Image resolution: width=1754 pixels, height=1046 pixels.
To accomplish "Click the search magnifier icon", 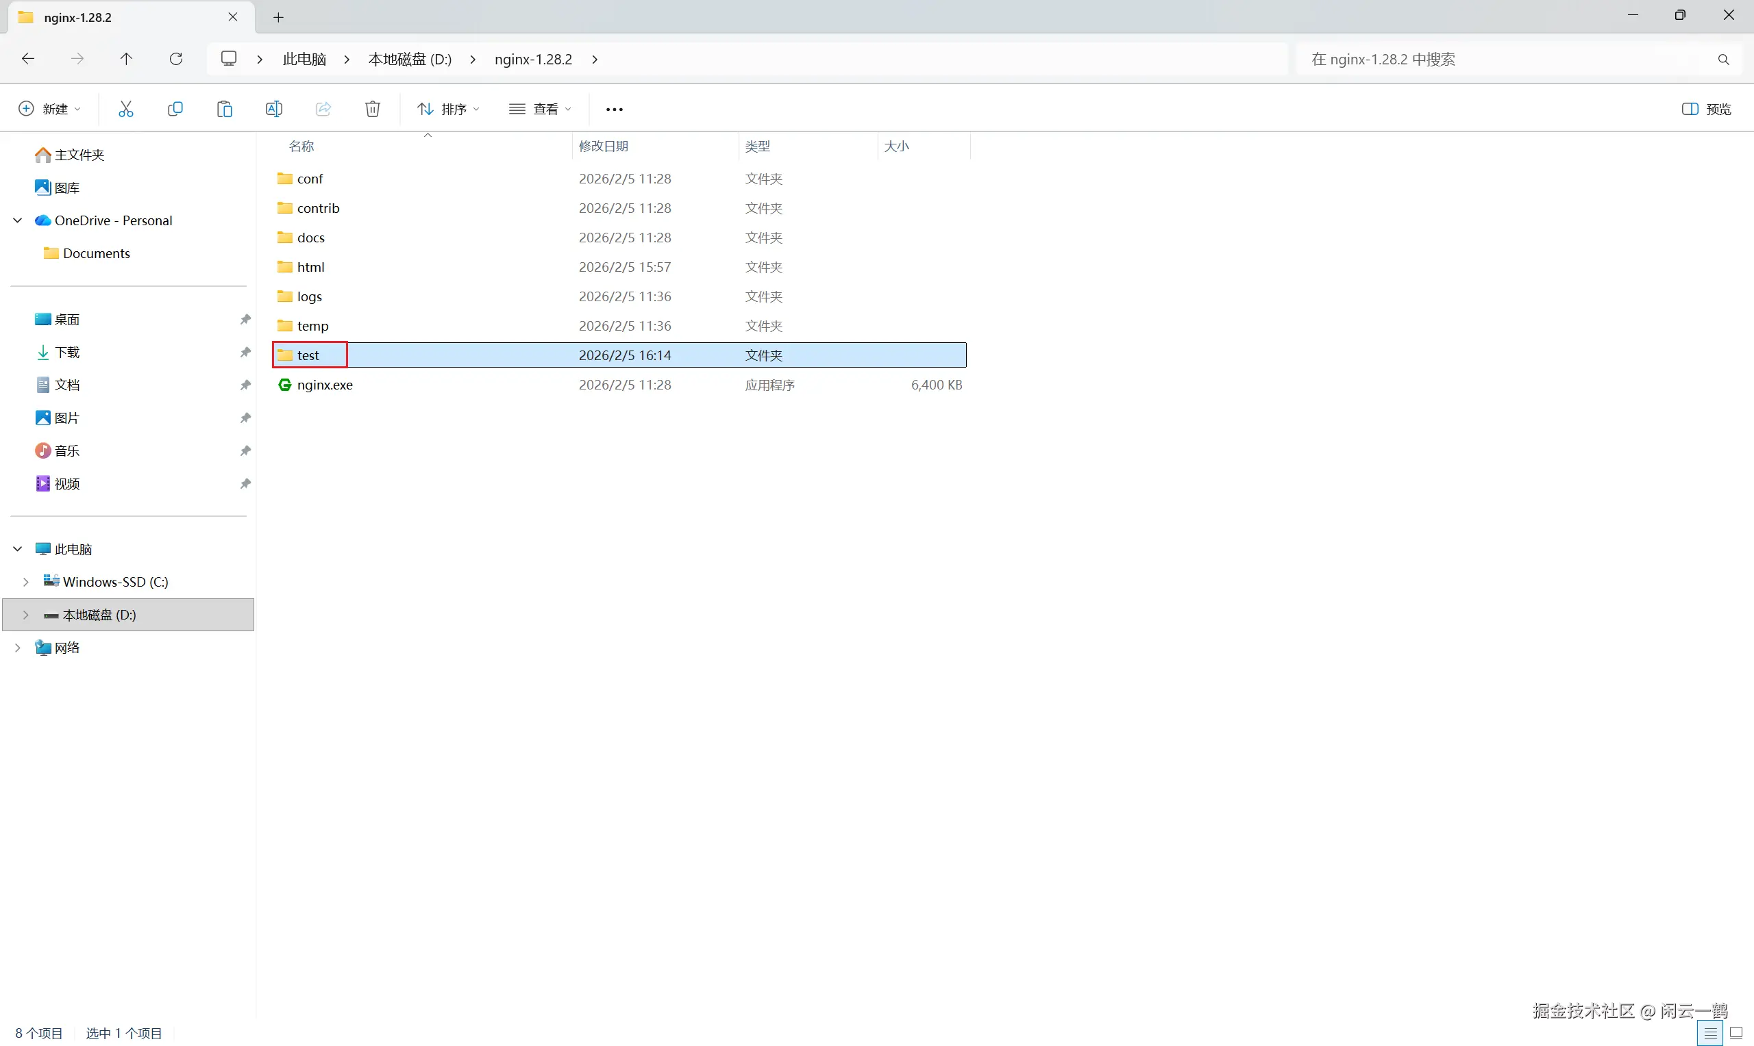I will (1723, 59).
